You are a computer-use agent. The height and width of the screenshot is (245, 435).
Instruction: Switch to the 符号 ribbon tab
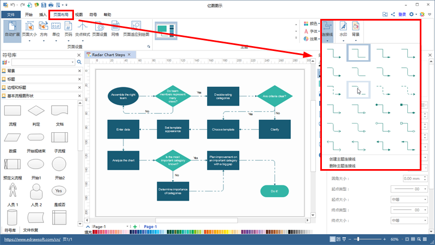coord(93,15)
